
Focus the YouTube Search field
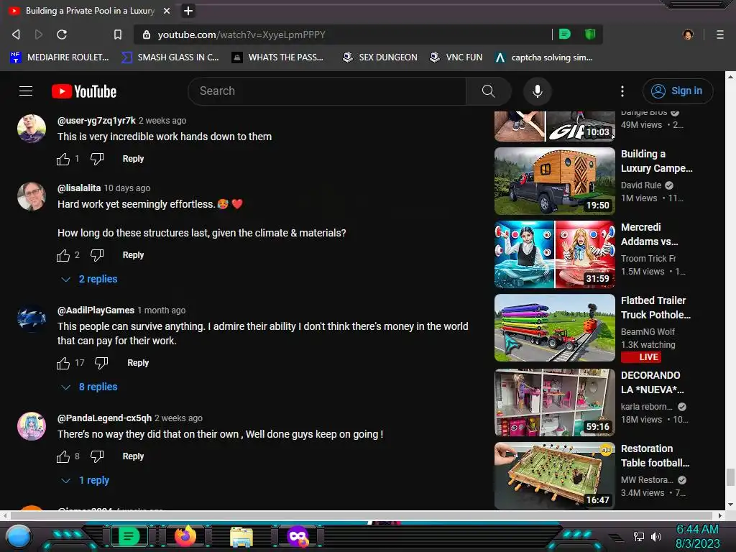pyautogui.click(x=327, y=91)
